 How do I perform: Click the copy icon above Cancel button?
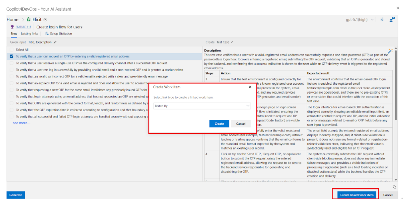[395, 187]
